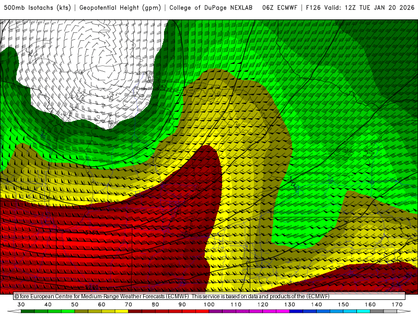Select the 'Valid: 12Z TUE JAN 20 2026' text
Image resolution: width=418 pixels, height=314 pixels.
point(369,8)
